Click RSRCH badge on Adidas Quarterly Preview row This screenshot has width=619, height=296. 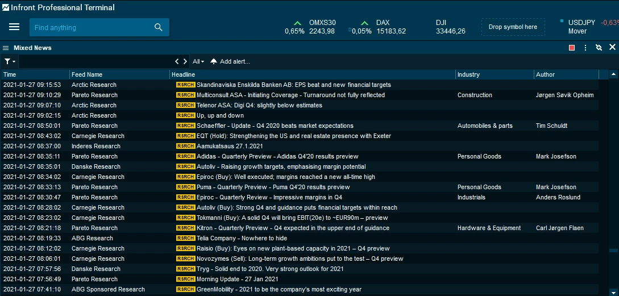point(185,156)
